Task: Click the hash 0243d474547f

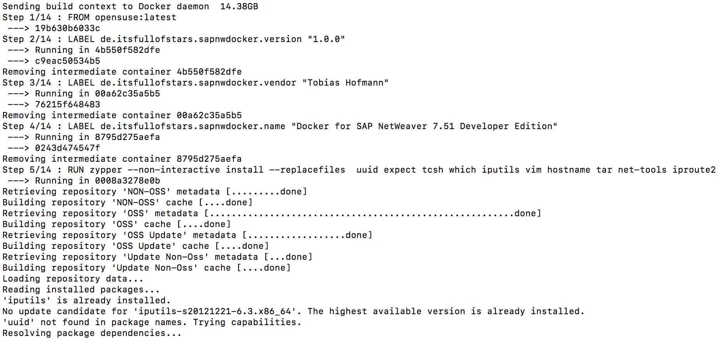Action: tap(67, 148)
